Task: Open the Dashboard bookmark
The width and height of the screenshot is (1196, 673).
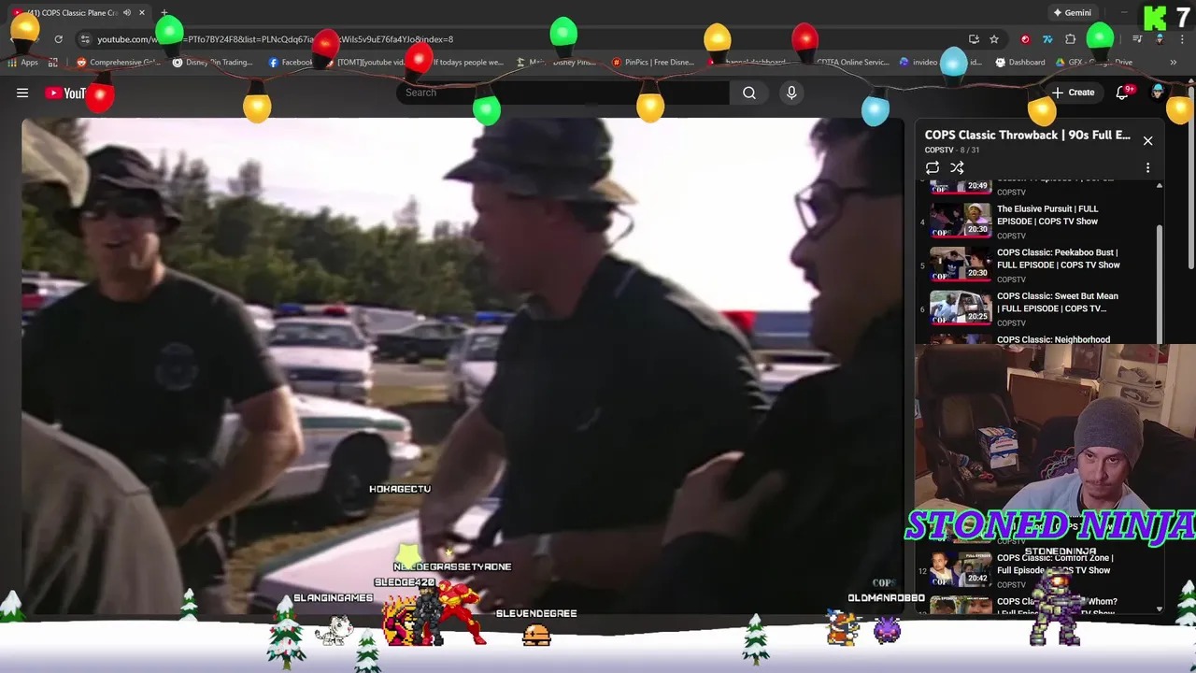Action: click(x=1020, y=63)
